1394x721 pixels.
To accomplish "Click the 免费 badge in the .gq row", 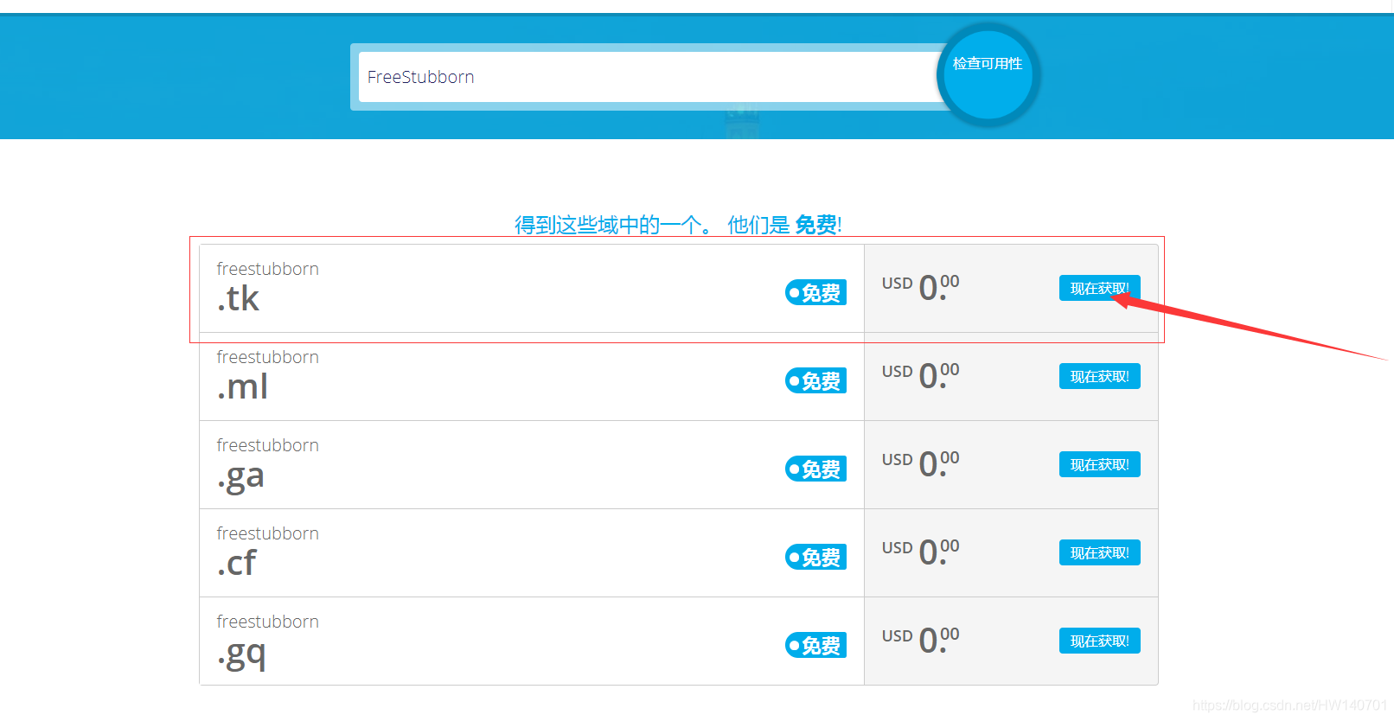I will pos(815,645).
